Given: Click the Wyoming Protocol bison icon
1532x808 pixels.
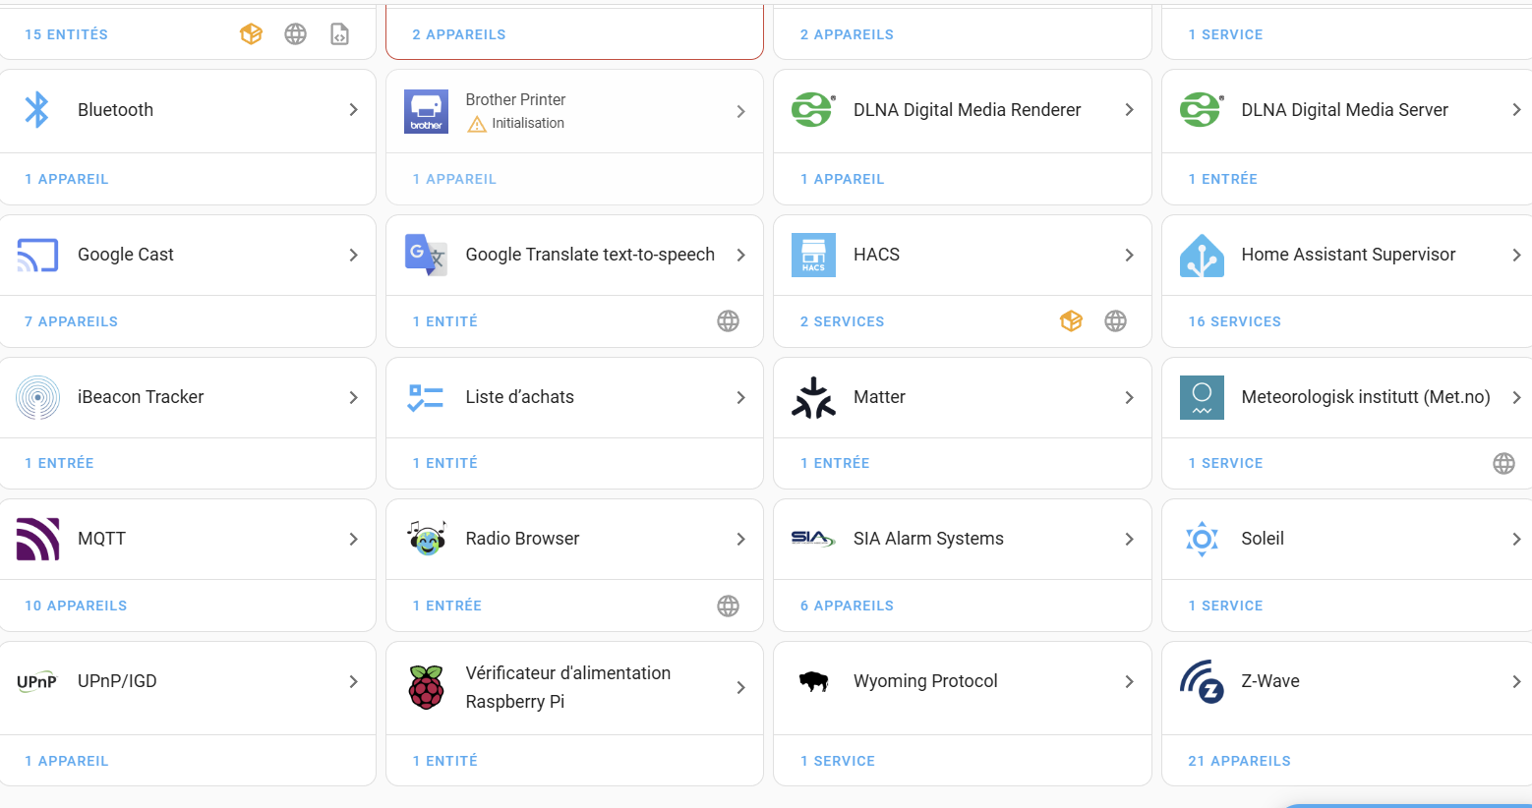Looking at the screenshot, I should point(813,681).
